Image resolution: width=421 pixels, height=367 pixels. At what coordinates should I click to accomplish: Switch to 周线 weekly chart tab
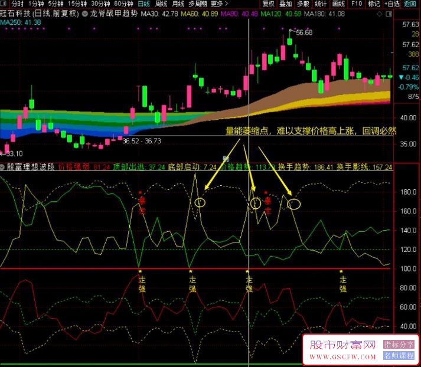coord(161,4)
